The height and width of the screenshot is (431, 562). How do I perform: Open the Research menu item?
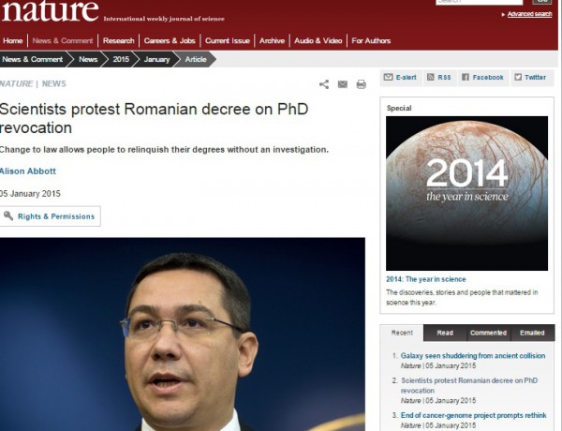pos(119,41)
